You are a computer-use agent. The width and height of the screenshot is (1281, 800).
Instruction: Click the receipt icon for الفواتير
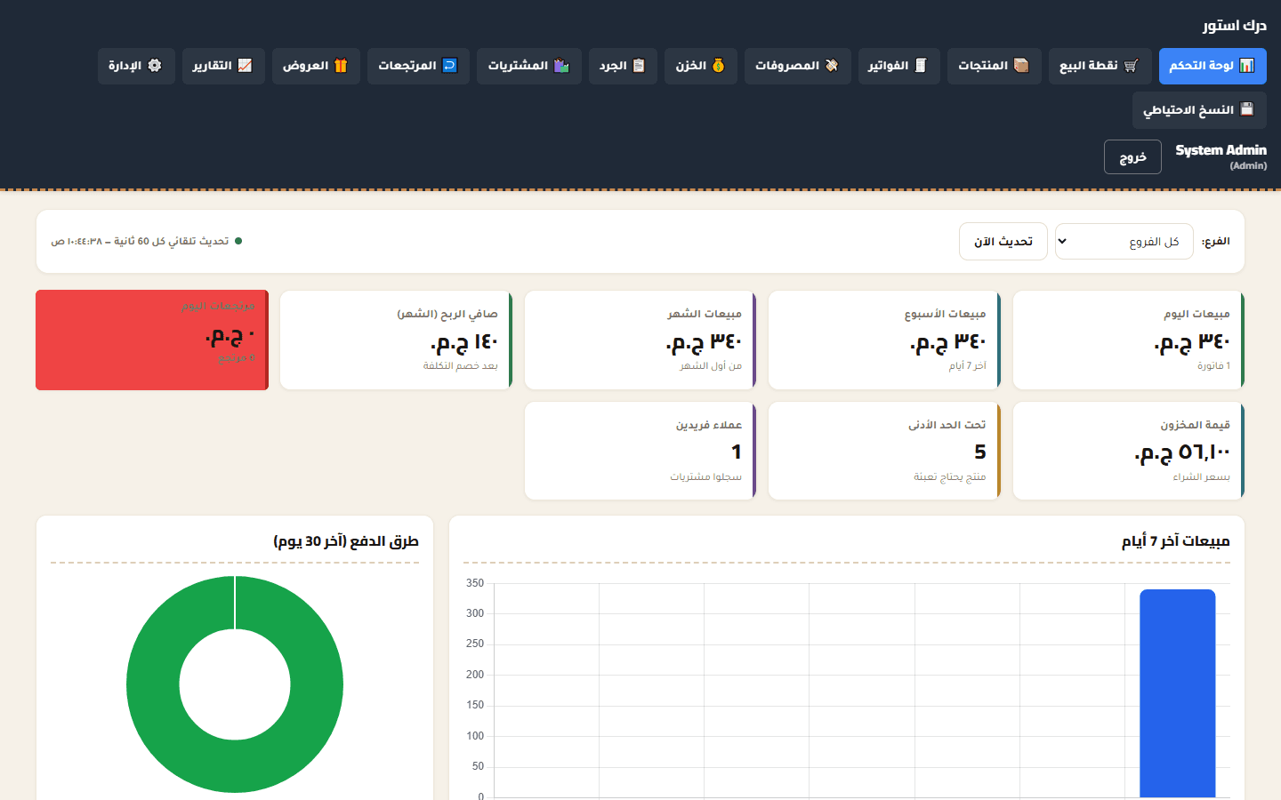(921, 66)
